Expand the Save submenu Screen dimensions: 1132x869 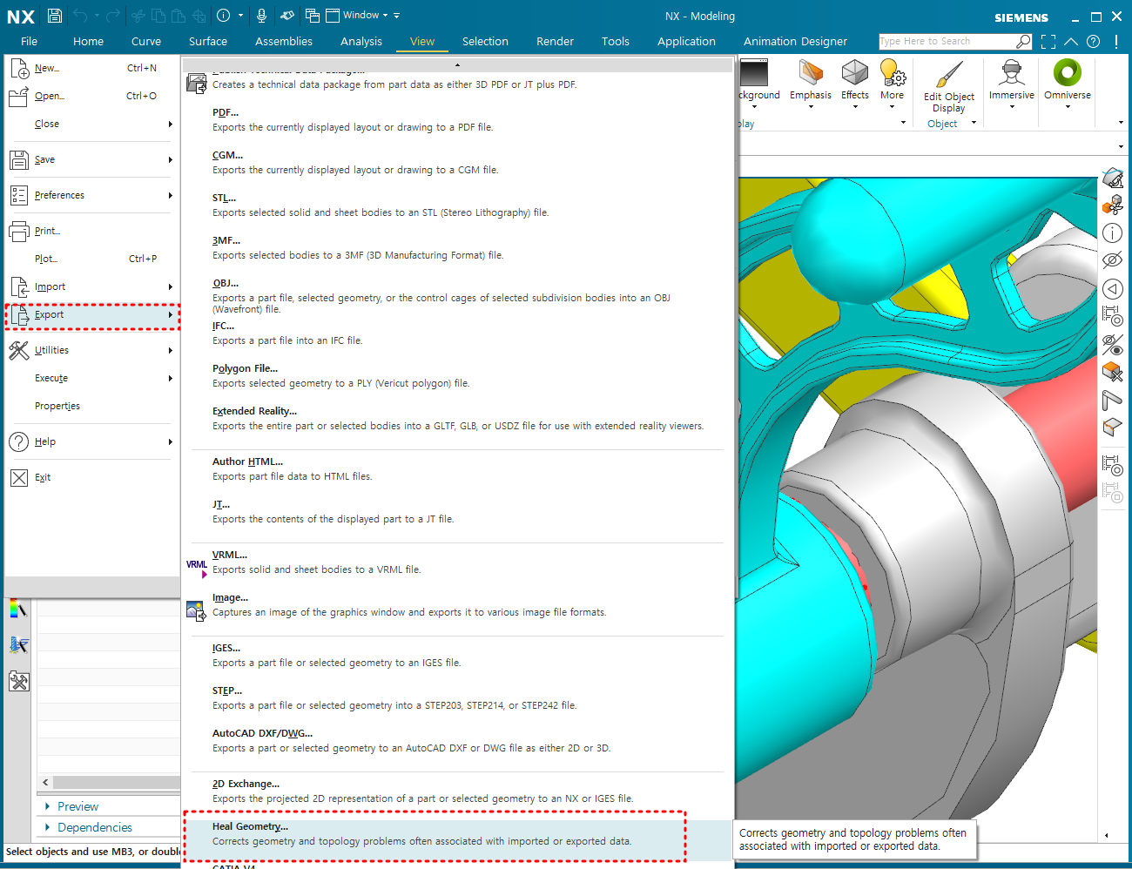(91, 159)
